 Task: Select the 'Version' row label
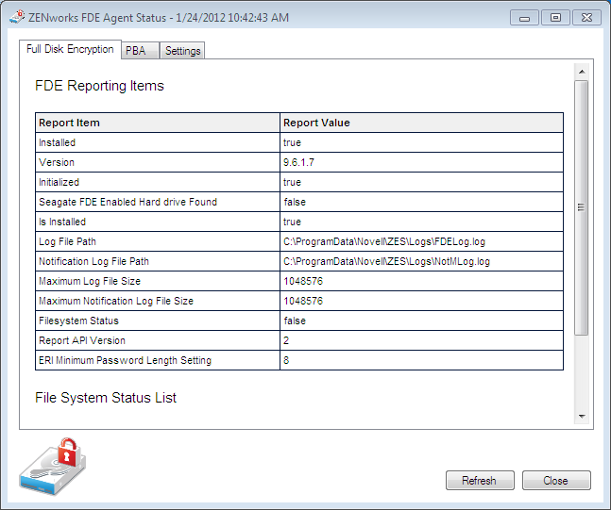pos(57,162)
